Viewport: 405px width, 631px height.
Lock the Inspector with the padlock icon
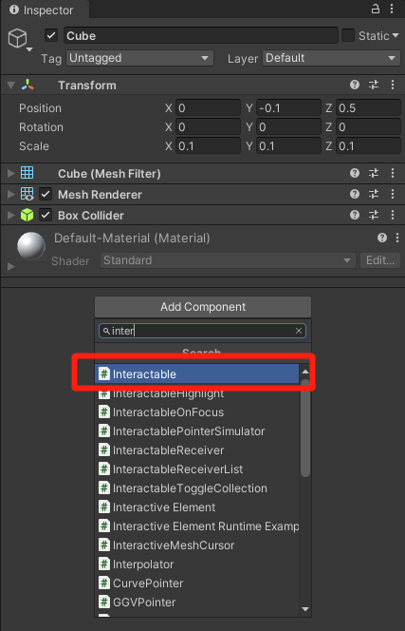(376, 10)
